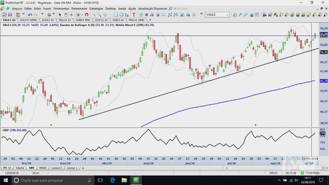Switch to the B3SA3 1D chart tab
The image size is (329, 185).
(48, 20)
